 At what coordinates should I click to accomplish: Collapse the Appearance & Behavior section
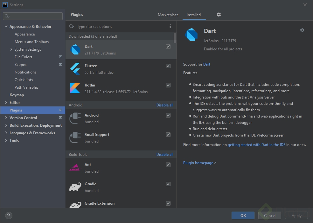[6, 26]
